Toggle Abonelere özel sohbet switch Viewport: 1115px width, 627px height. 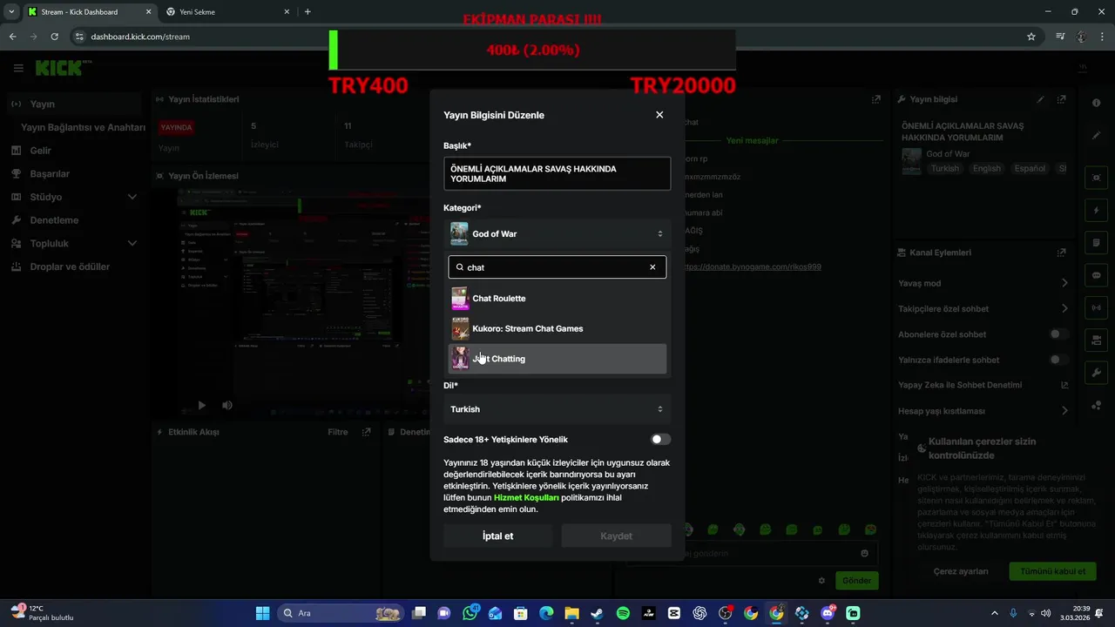[x=1058, y=334]
